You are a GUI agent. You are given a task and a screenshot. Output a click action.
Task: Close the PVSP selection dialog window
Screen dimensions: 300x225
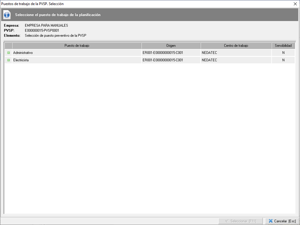pyautogui.click(x=295, y=4)
